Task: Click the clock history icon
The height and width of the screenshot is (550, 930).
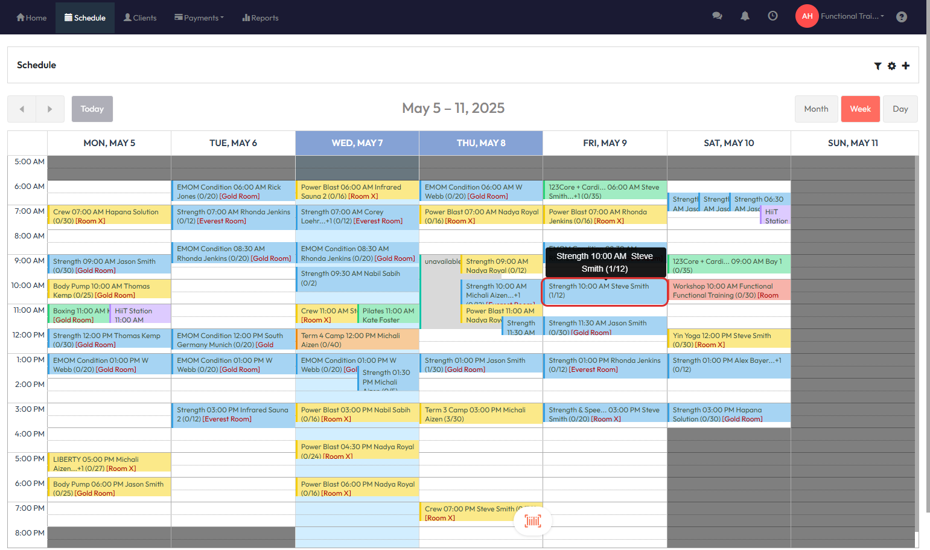Action: coord(772,16)
